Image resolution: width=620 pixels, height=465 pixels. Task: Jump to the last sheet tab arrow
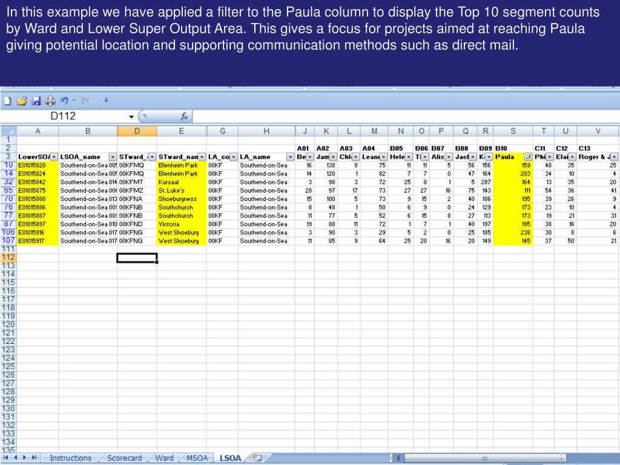(34, 458)
